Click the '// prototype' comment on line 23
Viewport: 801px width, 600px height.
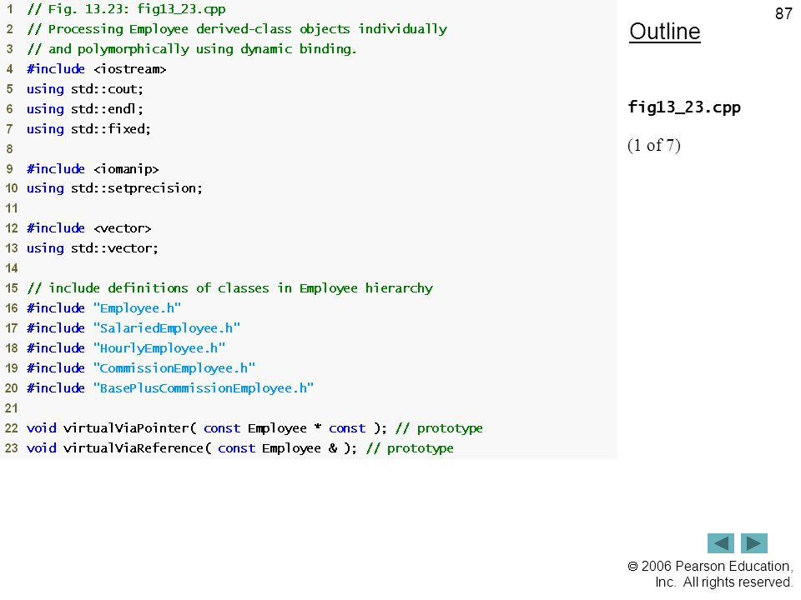pyautogui.click(x=410, y=448)
